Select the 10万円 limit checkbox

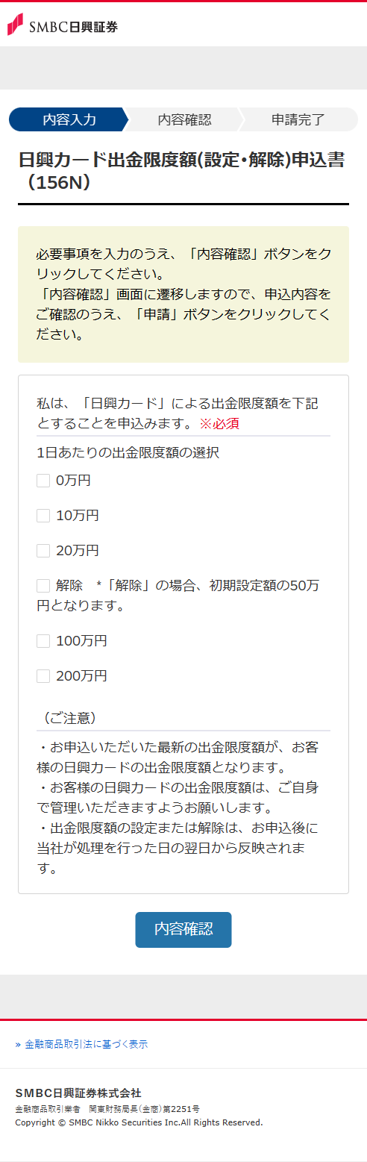[43, 516]
